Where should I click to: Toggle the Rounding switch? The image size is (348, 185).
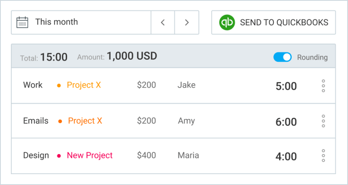point(282,57)
